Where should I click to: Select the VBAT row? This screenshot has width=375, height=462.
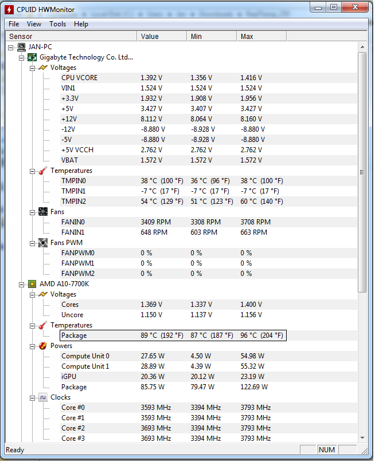pos(209,160)
